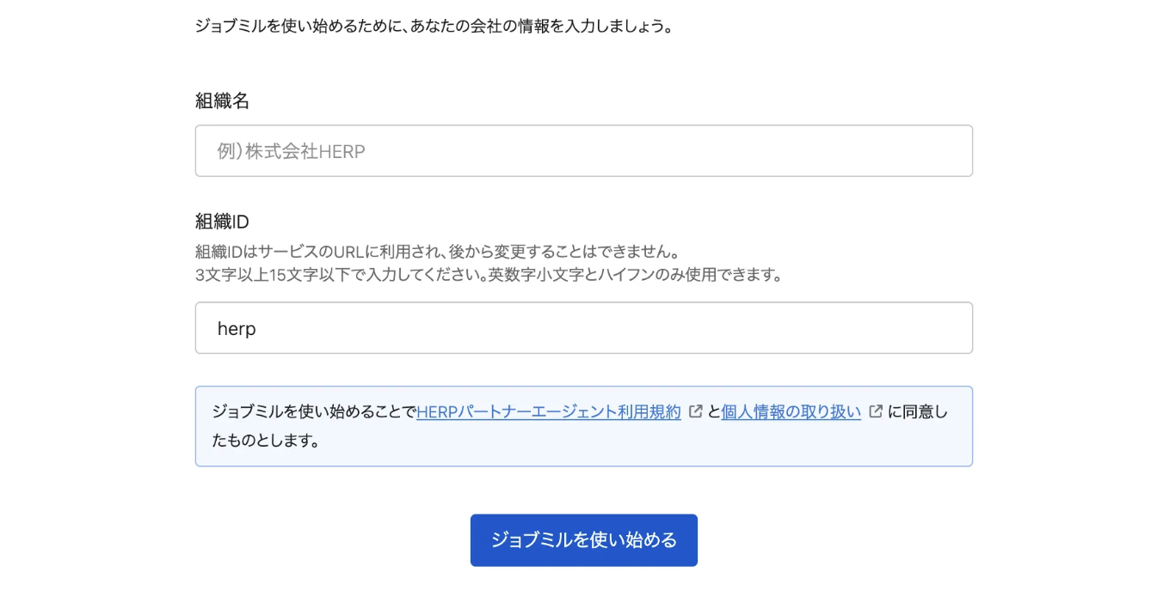Click the 例）株式会社HERP placeholder text
The height and width of the screenshot is (591, 1151).
(292, 152)
